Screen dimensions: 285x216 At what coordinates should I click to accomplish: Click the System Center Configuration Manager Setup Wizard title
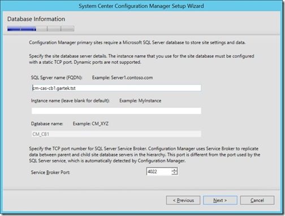click(x=141, y=6)
